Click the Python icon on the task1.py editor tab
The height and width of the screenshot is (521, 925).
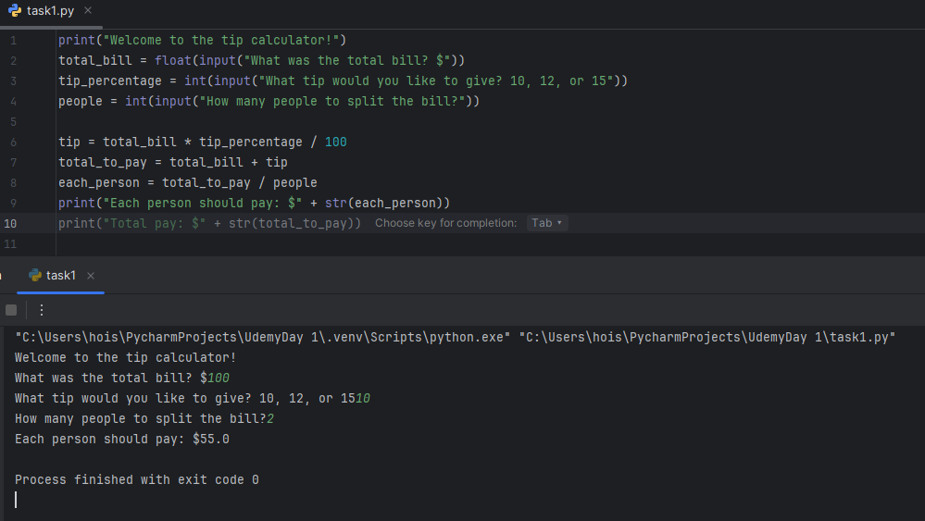coord(15,10)
